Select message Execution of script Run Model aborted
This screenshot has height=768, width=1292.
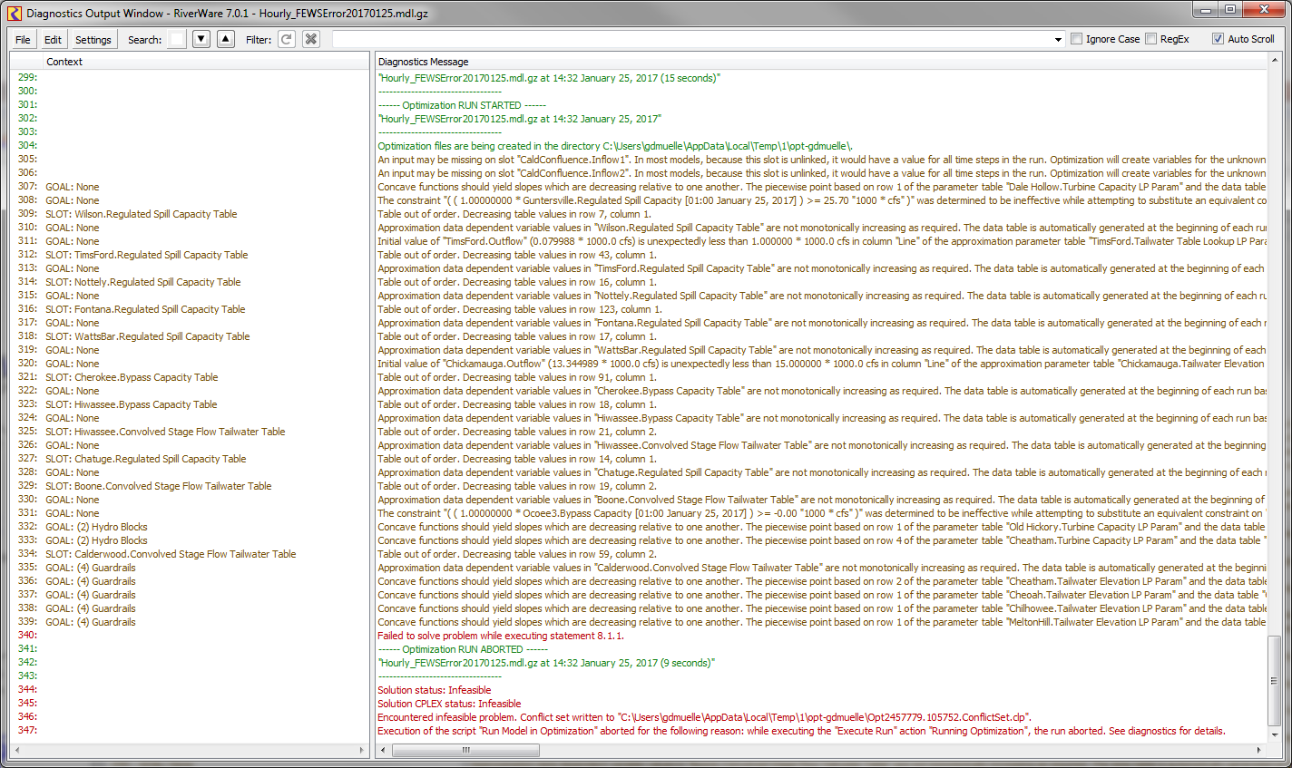coord(801,731)
